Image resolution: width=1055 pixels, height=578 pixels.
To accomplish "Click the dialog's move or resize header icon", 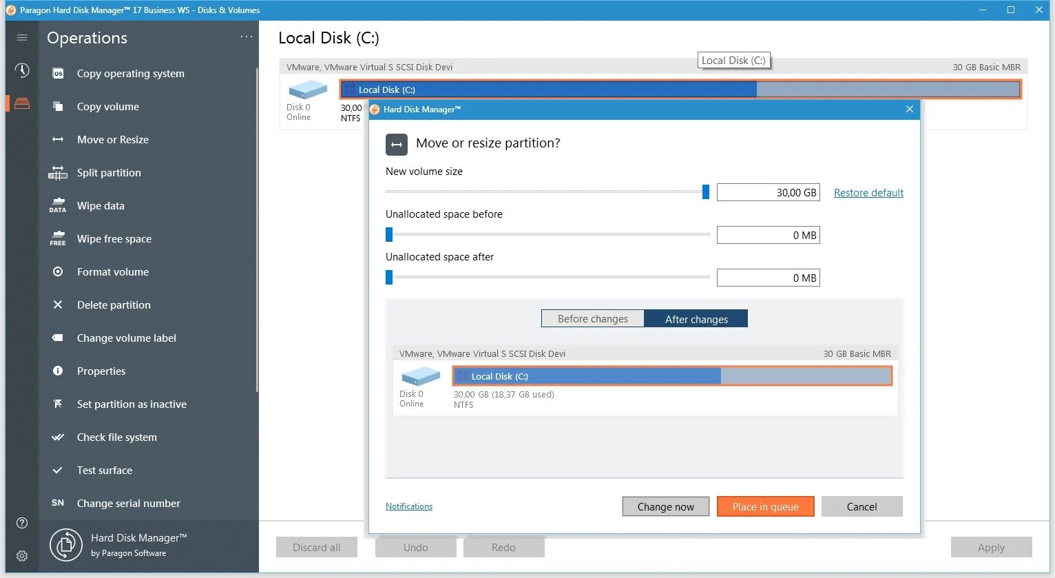I will click(397, 145).
